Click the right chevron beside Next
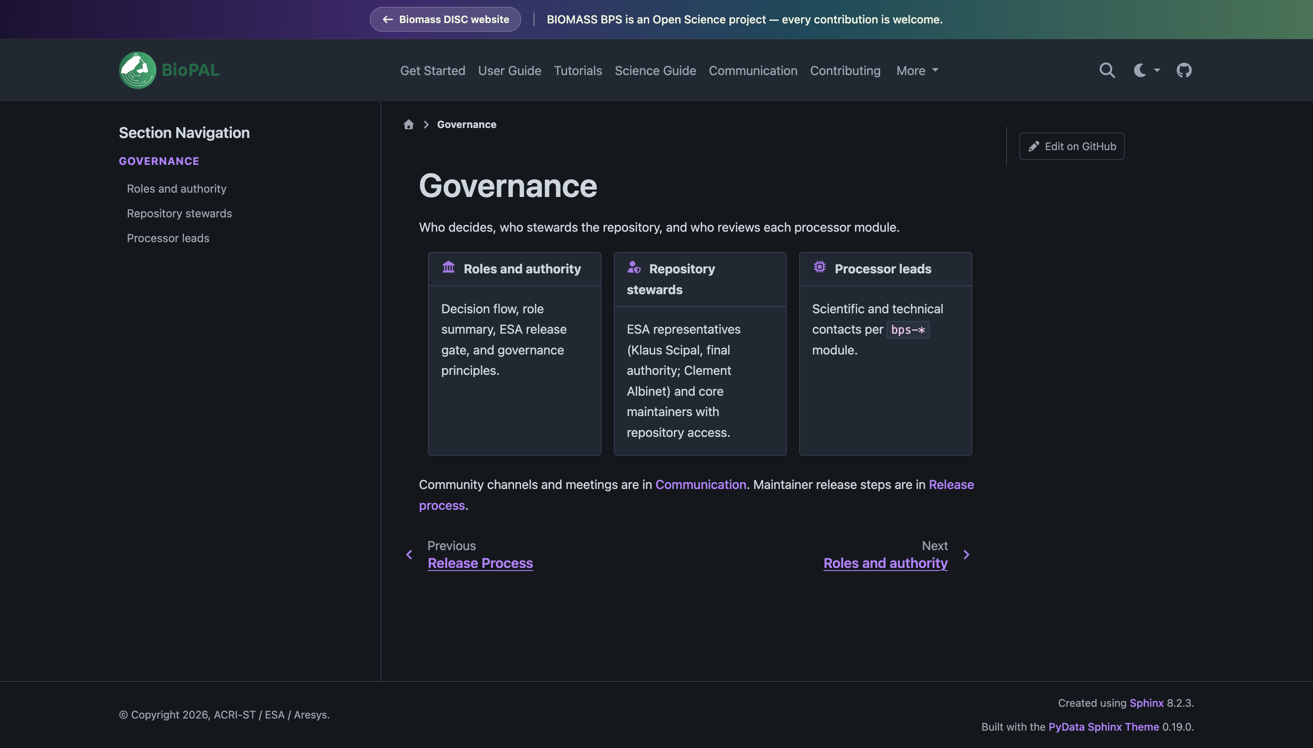 click(x=966, y=555)
